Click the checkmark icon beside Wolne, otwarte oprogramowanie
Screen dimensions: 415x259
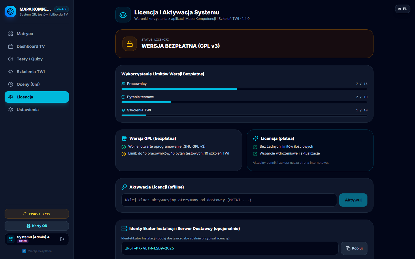[124, 147]
